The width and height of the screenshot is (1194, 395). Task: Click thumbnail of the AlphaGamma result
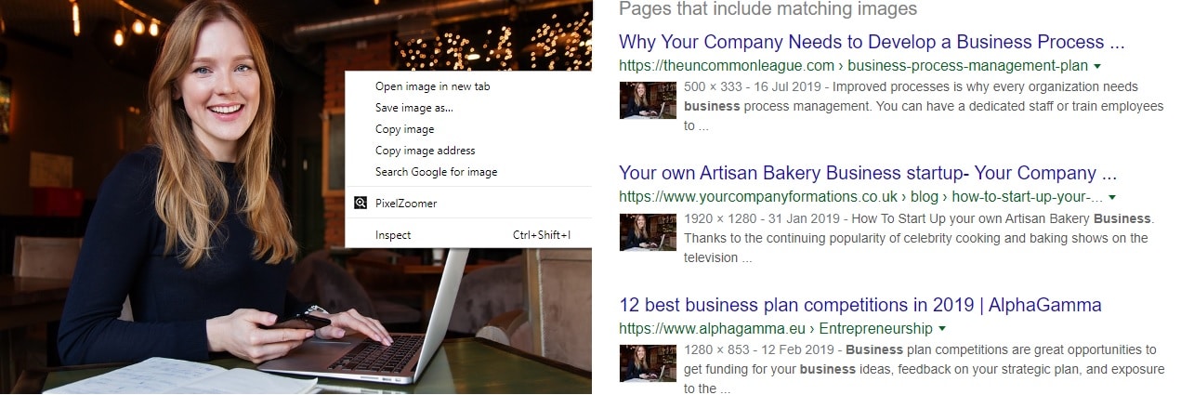(x=648, y=363)
